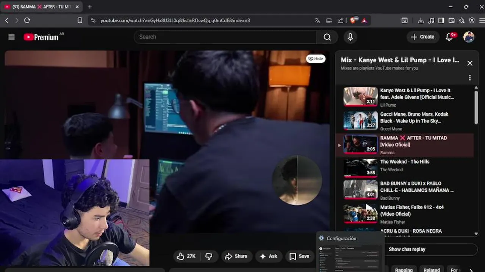
Task: Open Brave Shields lion icon
Action: (354, 20)
